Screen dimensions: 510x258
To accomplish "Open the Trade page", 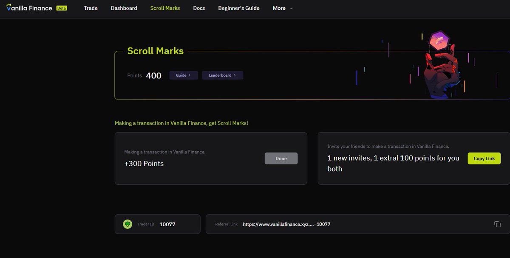I will [x=91, y=8].
